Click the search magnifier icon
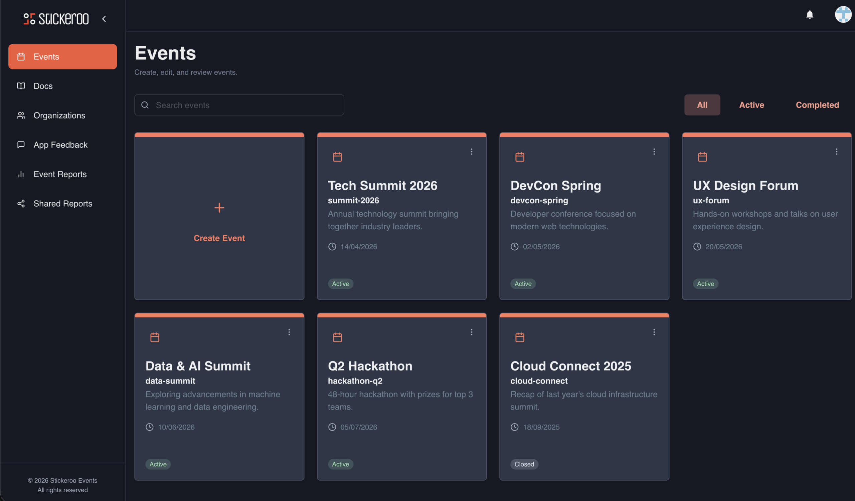855x501 pixels. [145, 105]
